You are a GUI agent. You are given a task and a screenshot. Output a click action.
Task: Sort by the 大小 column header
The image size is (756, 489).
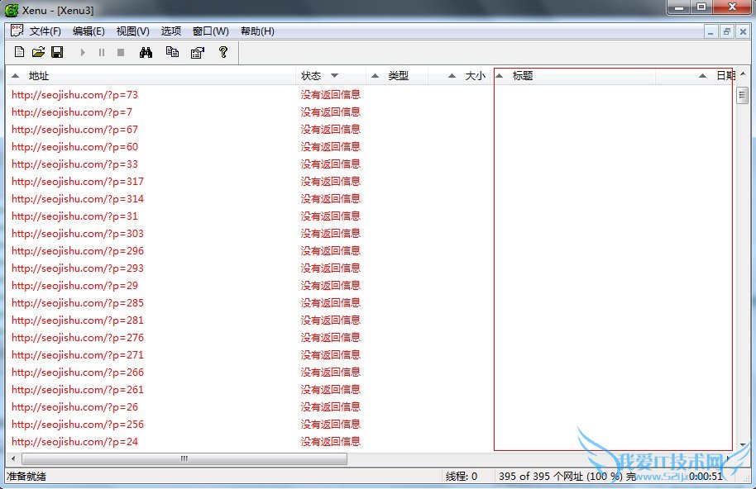pyautogui.click(x=460, y=75)
